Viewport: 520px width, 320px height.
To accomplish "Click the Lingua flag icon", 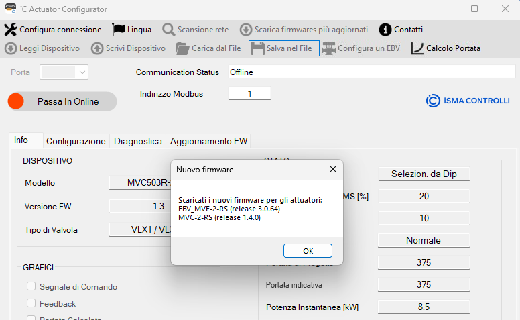I will pos(119,30).
